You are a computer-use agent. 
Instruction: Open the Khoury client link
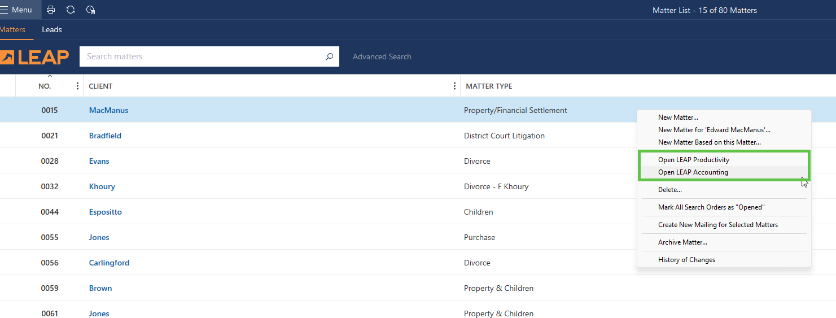point(102,186)
